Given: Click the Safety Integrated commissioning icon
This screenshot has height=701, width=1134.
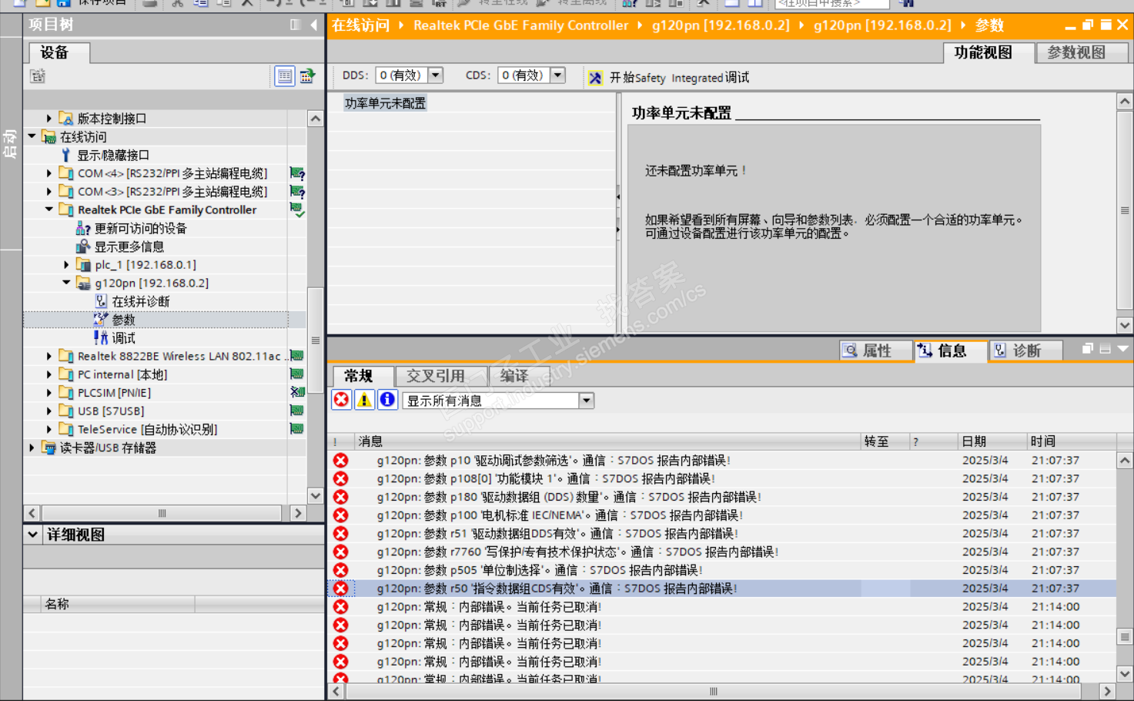Looking at the screenshot, I should point(595,78).
